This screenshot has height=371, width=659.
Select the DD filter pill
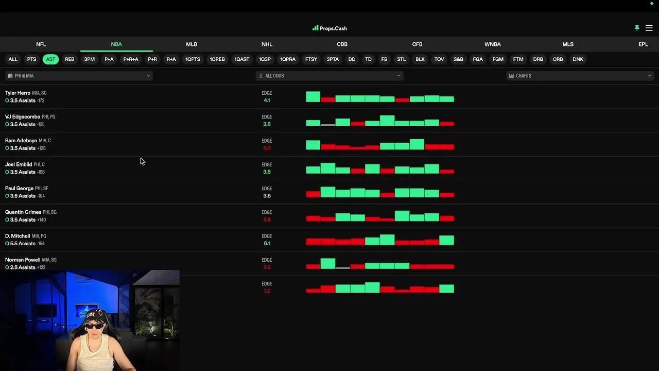pos(352,59)
